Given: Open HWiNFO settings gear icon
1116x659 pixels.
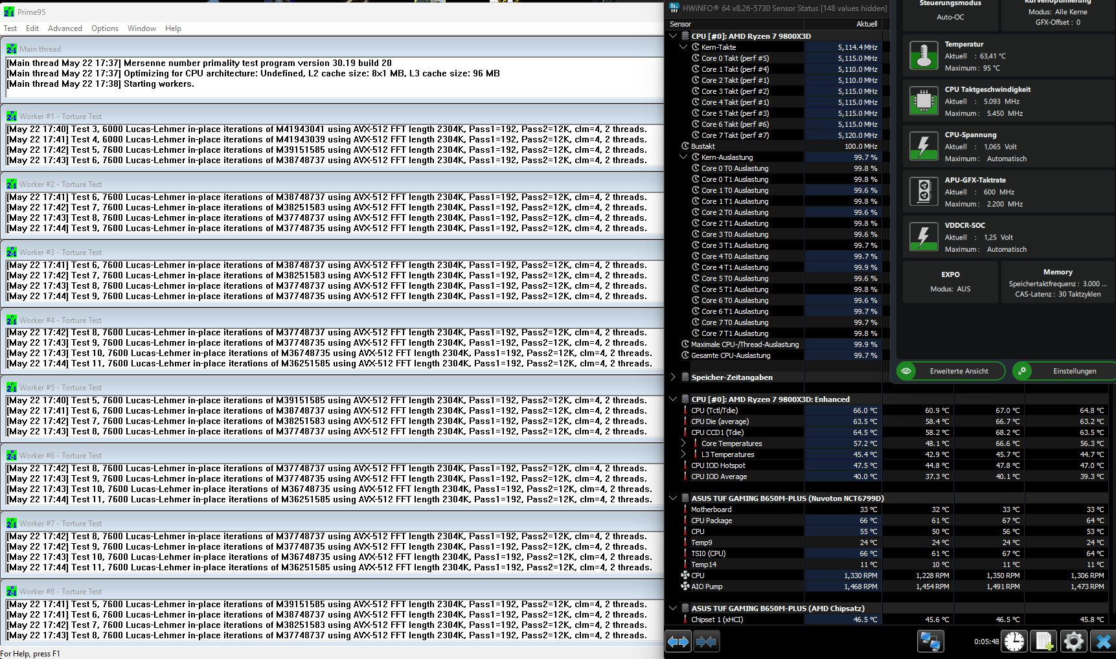Looking at the screenshot, I should [1073, 642].
